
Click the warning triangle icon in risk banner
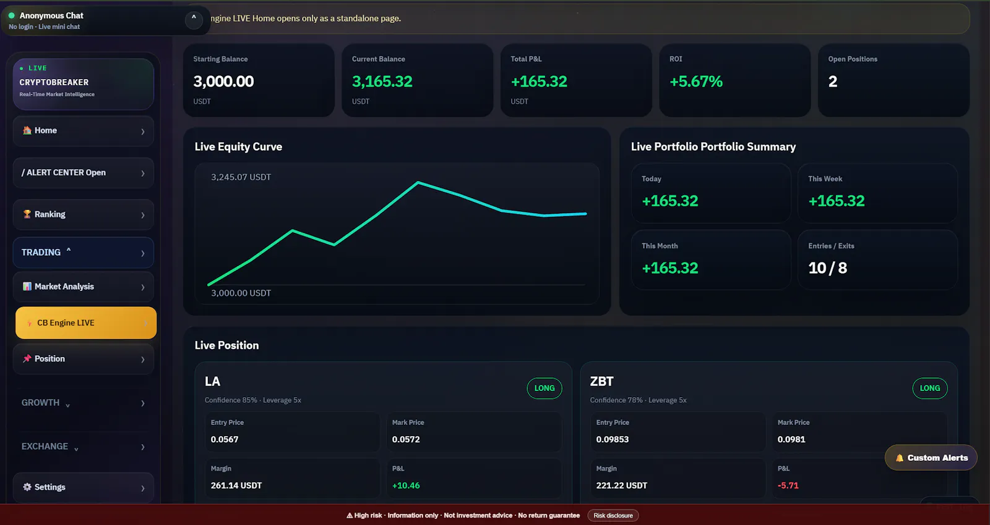(x=350, y=516)
